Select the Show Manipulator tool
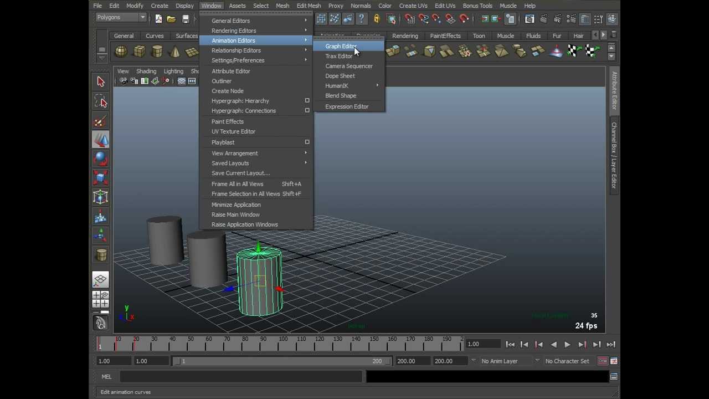 101,236
